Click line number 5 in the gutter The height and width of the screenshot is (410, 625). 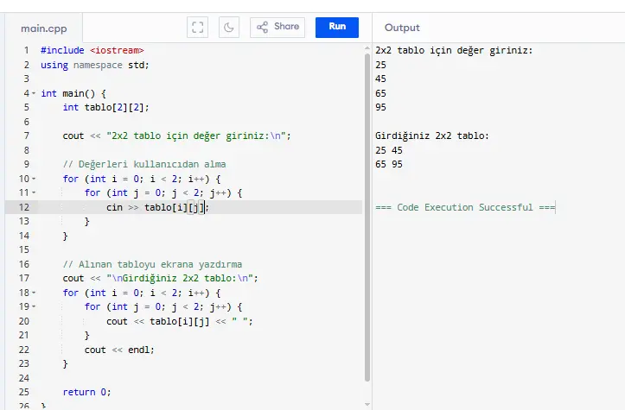[26, 107]
